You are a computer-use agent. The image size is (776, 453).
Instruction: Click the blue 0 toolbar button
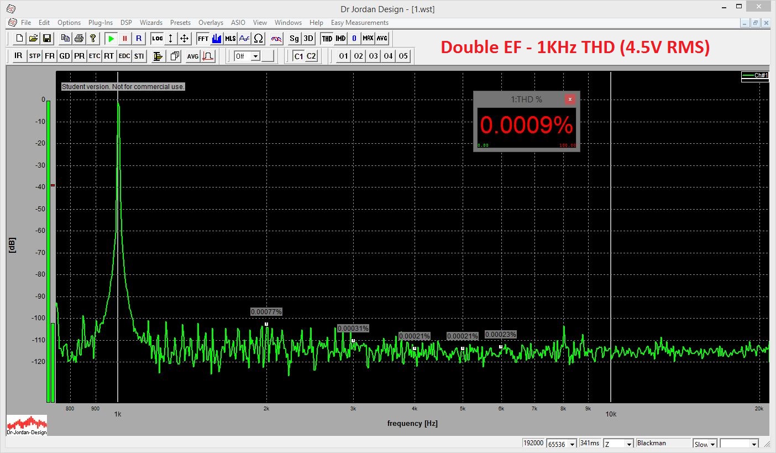354,38
